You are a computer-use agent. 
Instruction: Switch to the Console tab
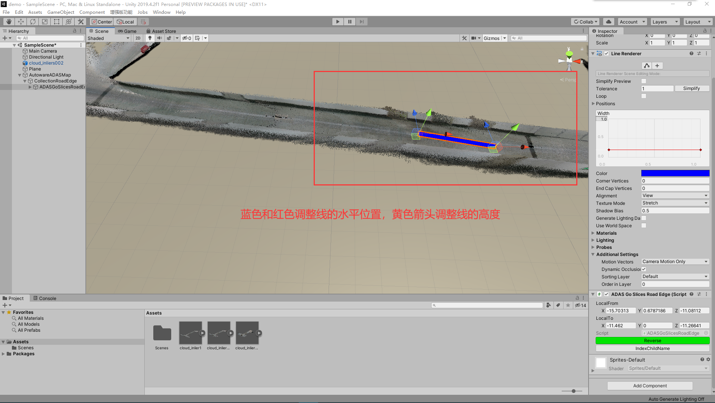coord(44,298)
